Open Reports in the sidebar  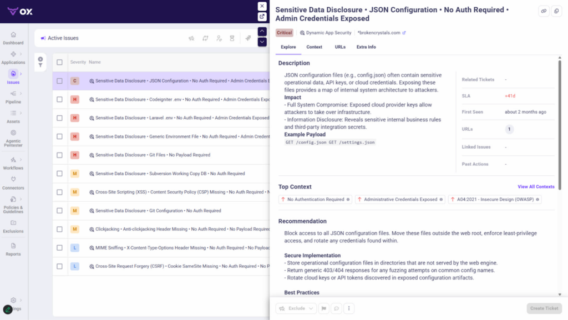13,250
